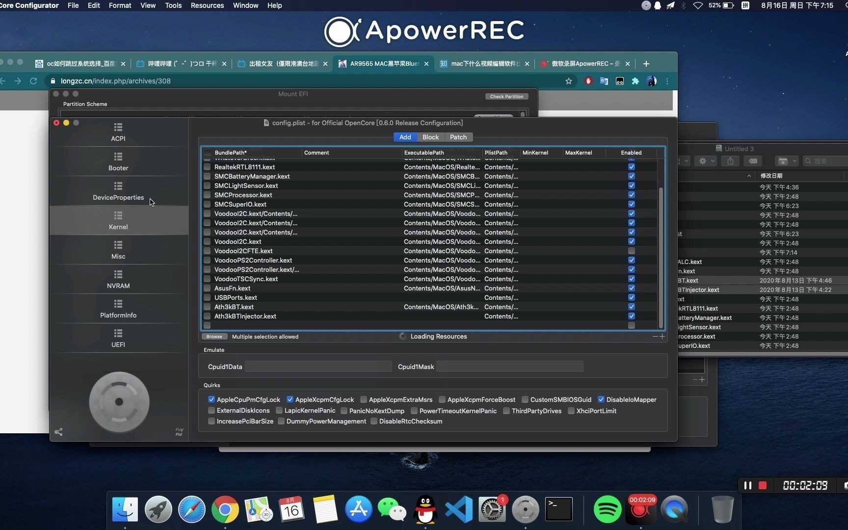Open Chrome's three-dot menu
Viewport: 848px width, 530px height.
click(667, 81)
